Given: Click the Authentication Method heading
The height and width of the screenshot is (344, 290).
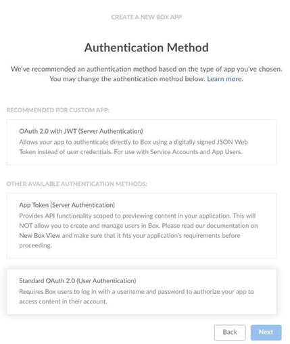Looking at the screenshot, I should (x=147, y=47).
